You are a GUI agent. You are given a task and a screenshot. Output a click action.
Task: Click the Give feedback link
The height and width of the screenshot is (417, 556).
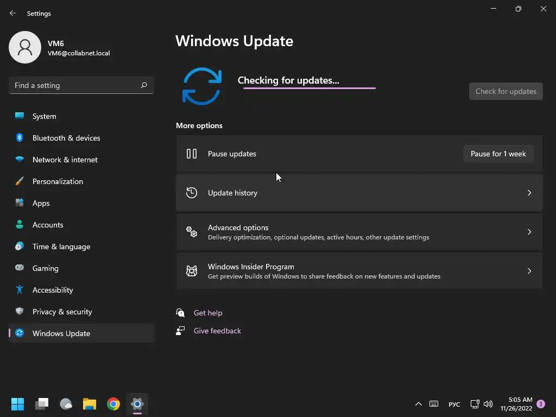[x=217, y=331]
